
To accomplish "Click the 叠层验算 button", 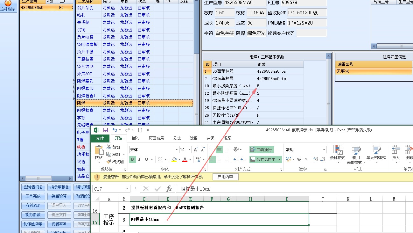I will tap(59, 196).
